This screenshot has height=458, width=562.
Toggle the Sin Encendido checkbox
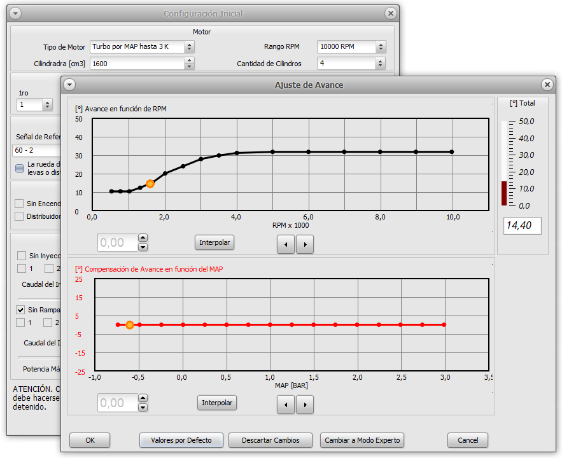19,204
